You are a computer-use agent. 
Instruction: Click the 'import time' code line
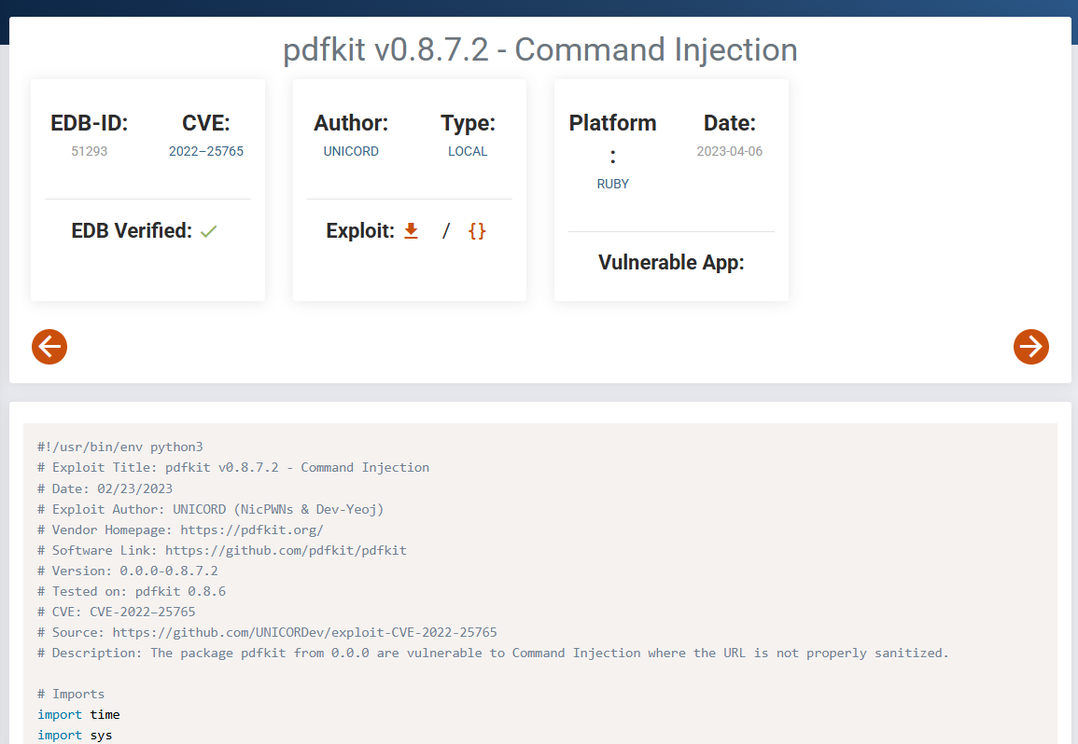pos(78,714)
